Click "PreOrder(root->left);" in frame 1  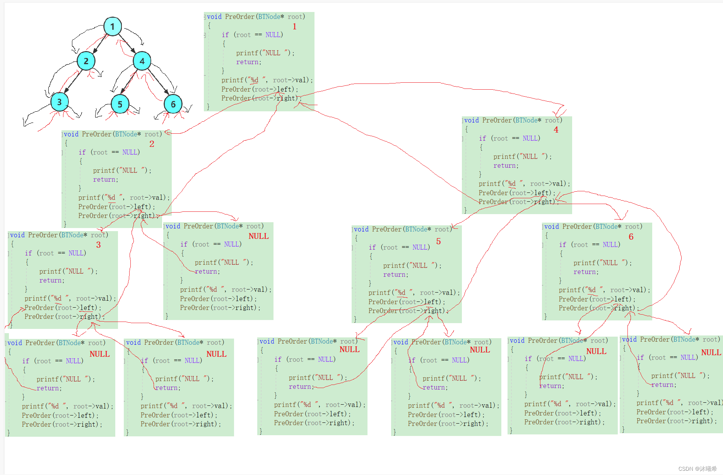pyautogui.click(x=260, y=89)
